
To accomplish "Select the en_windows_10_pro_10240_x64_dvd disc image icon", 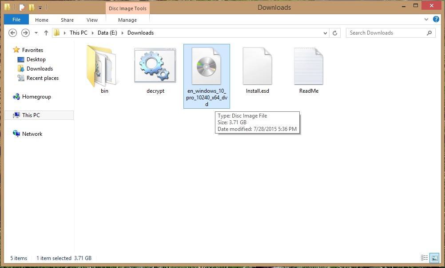I will (x=207, y=66).
